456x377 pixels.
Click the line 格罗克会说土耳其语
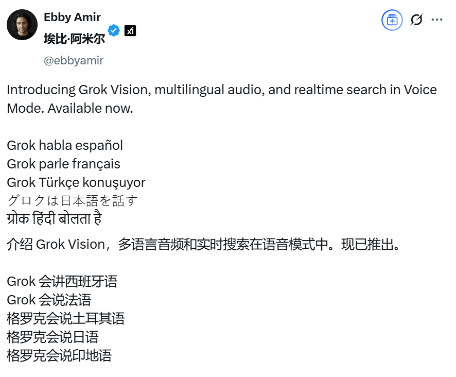click(66, 318)
